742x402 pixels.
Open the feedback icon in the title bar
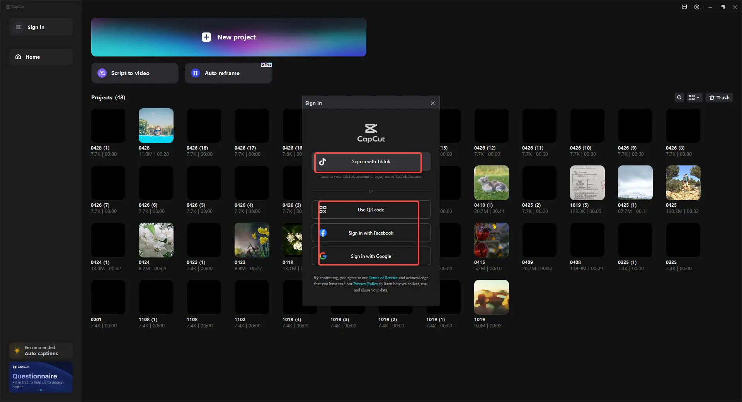click(x=684, y=7)
